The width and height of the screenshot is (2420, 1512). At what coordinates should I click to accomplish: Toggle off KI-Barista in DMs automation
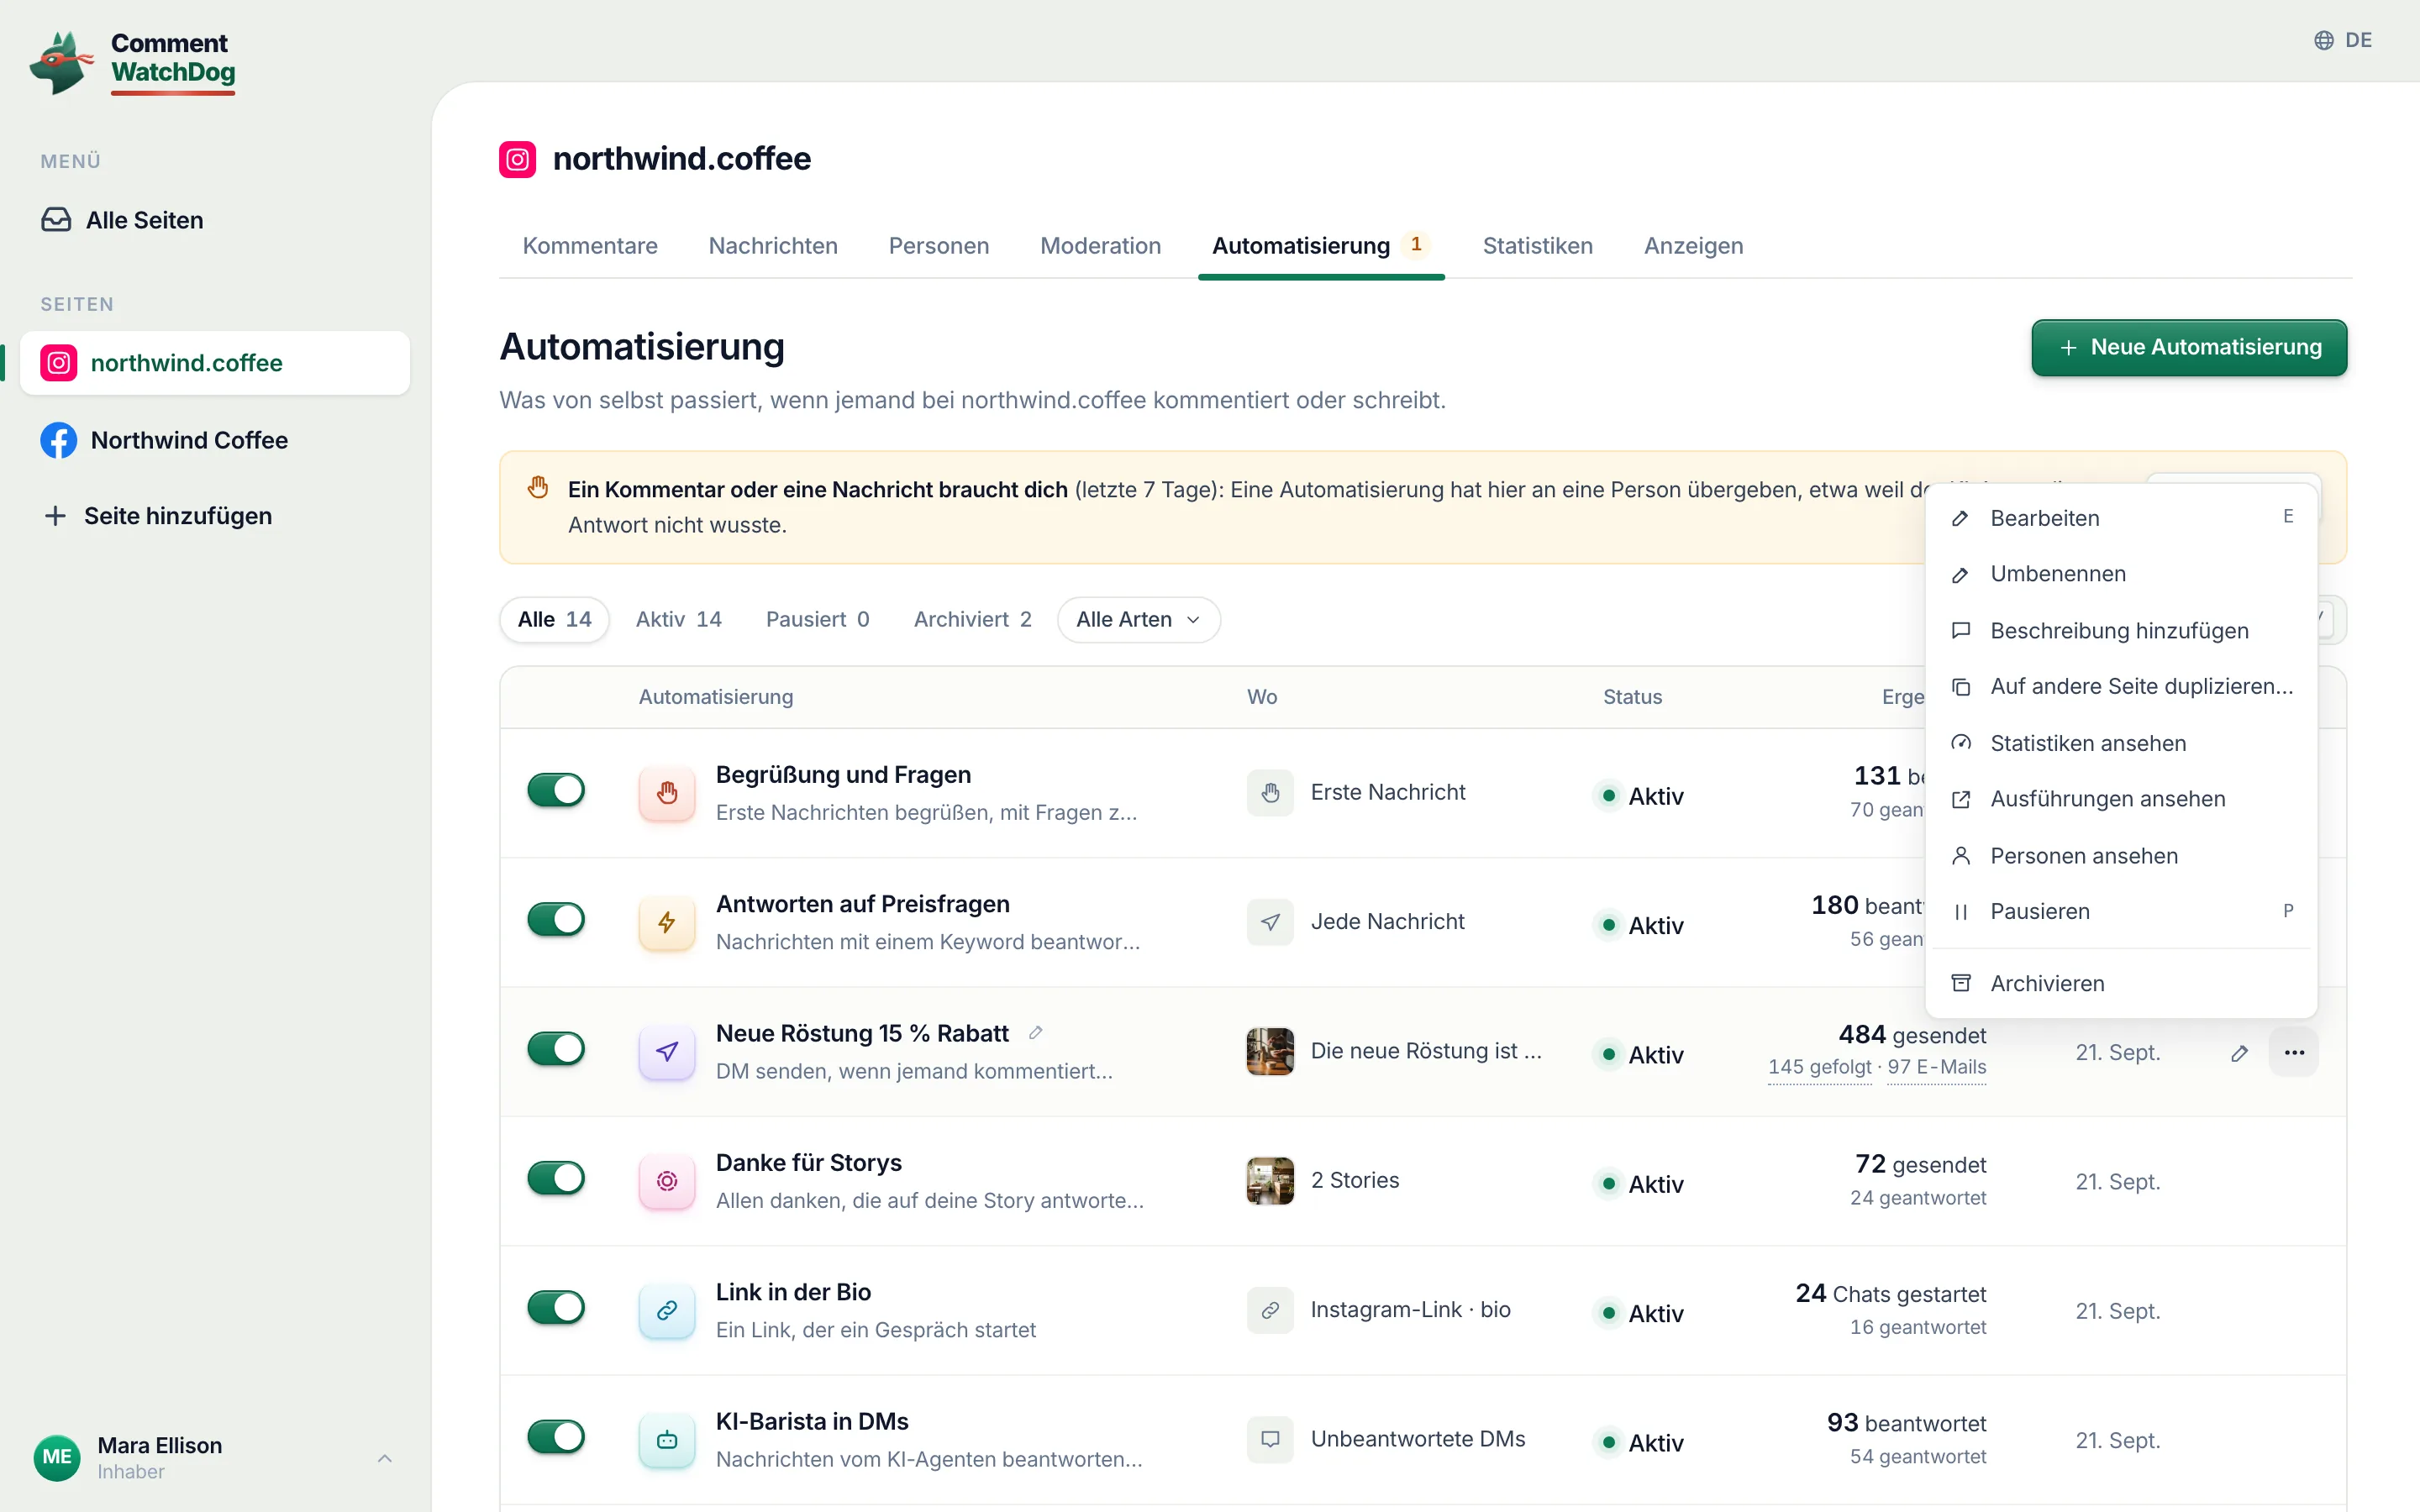point(556,1437)
